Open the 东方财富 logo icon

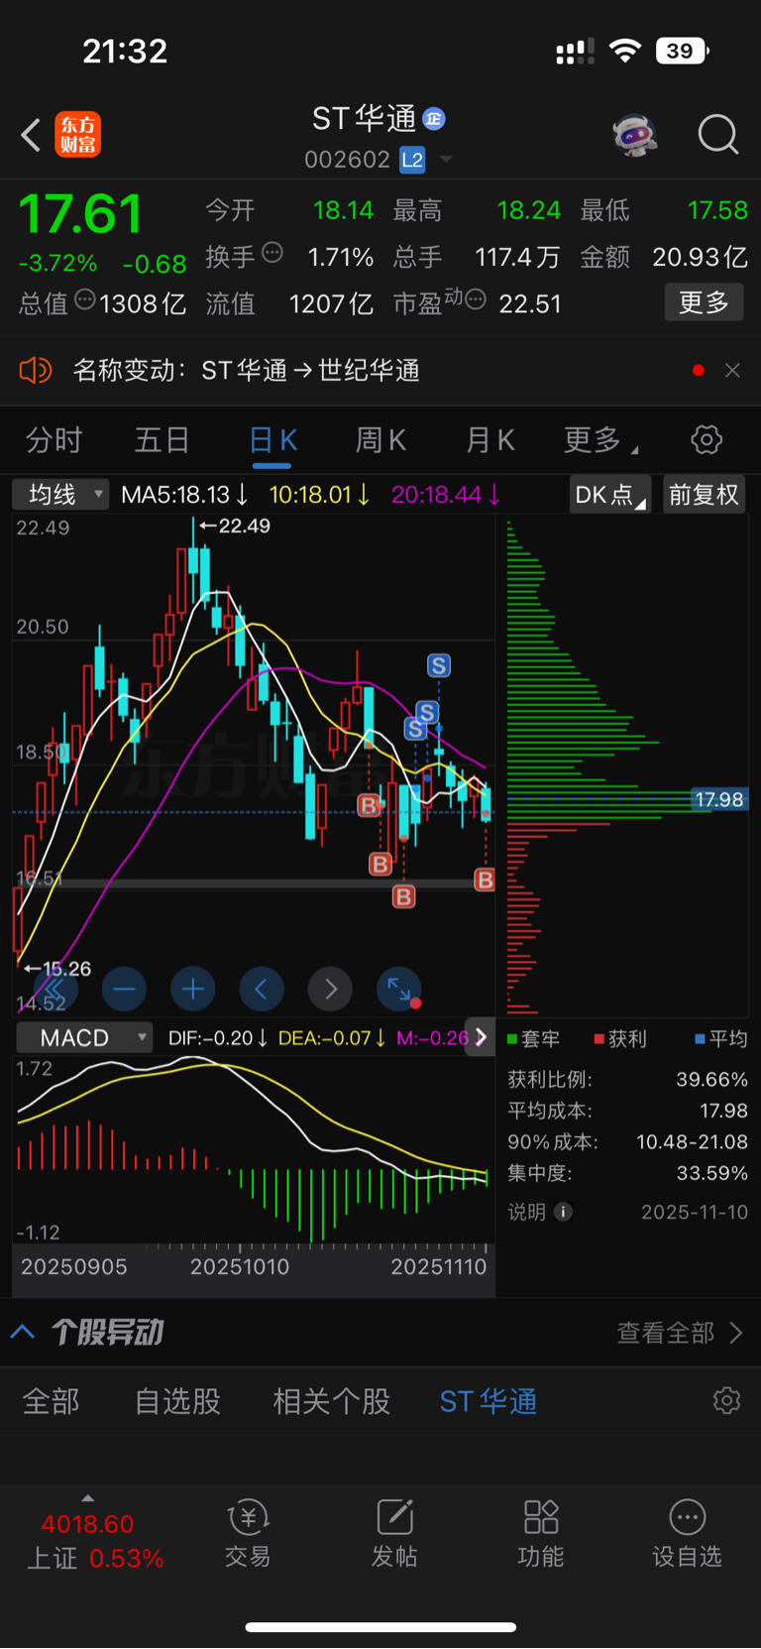pyautogui.click(x=77, y=135)
